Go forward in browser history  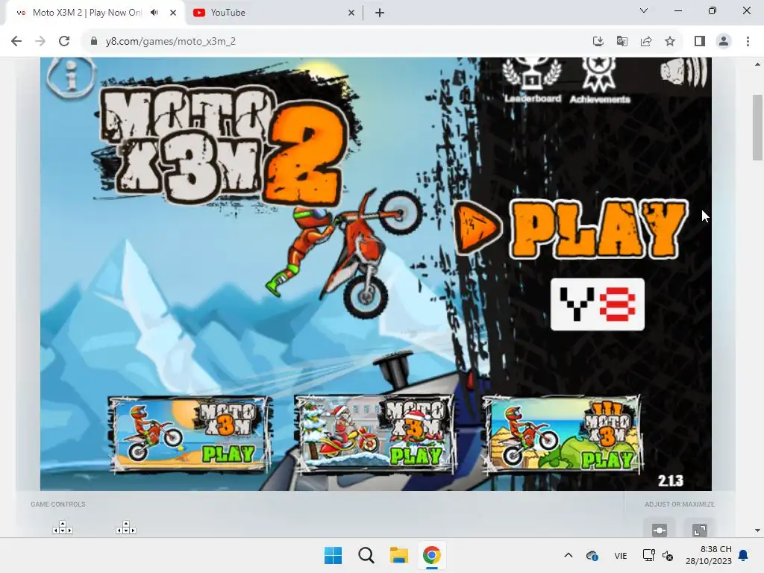click(40, 42)
